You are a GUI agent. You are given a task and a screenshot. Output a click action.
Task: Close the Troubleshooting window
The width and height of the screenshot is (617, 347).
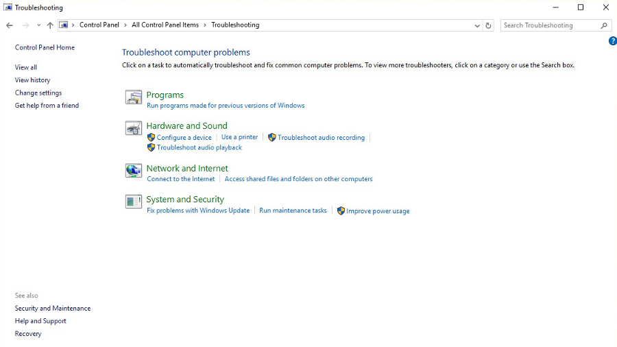[605, 8]
